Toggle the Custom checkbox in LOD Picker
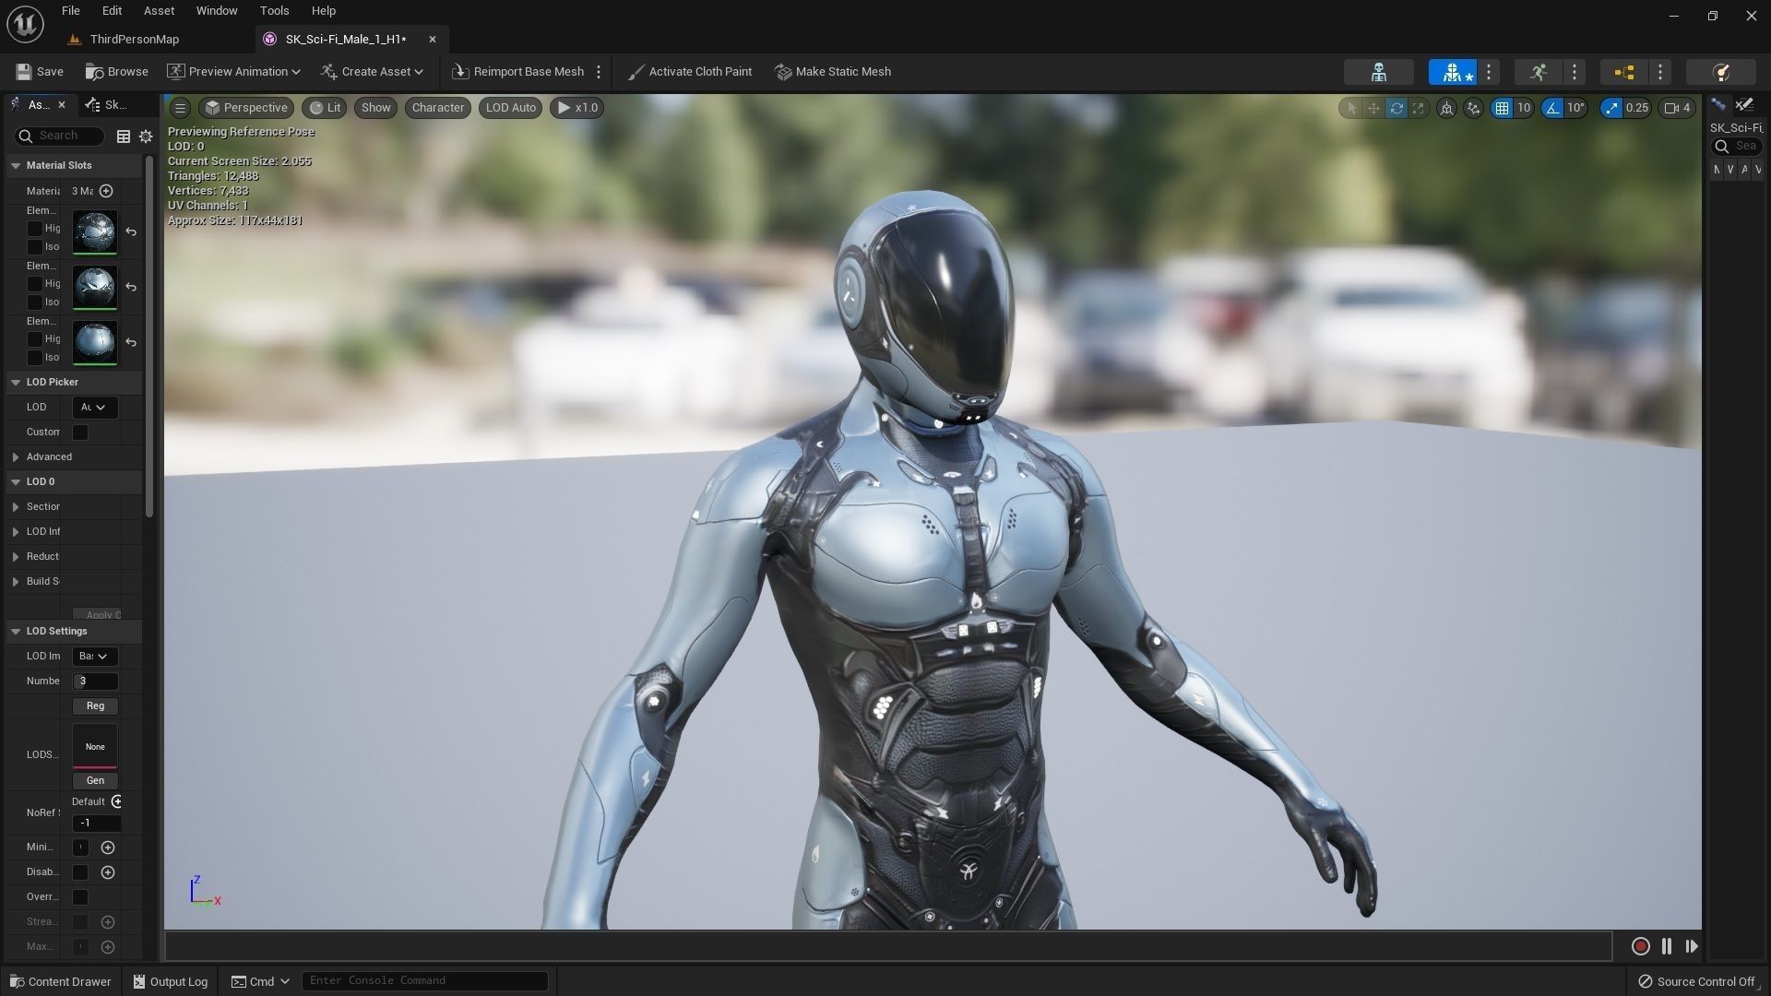The height and width of the screenshot is (996, 1771). click(x=80, y=433)
